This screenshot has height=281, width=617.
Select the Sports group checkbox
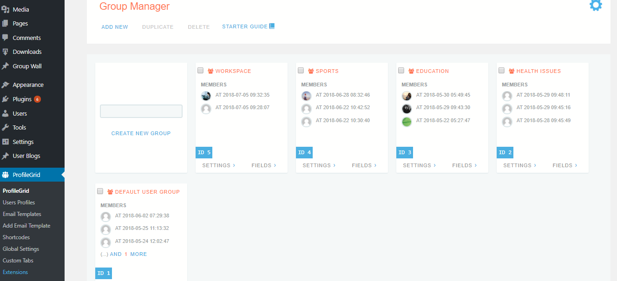click(x=301, y=71)
